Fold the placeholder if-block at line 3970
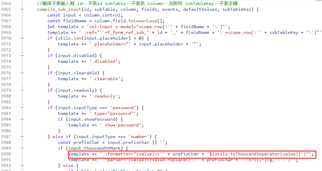 (x=22, y=38)
